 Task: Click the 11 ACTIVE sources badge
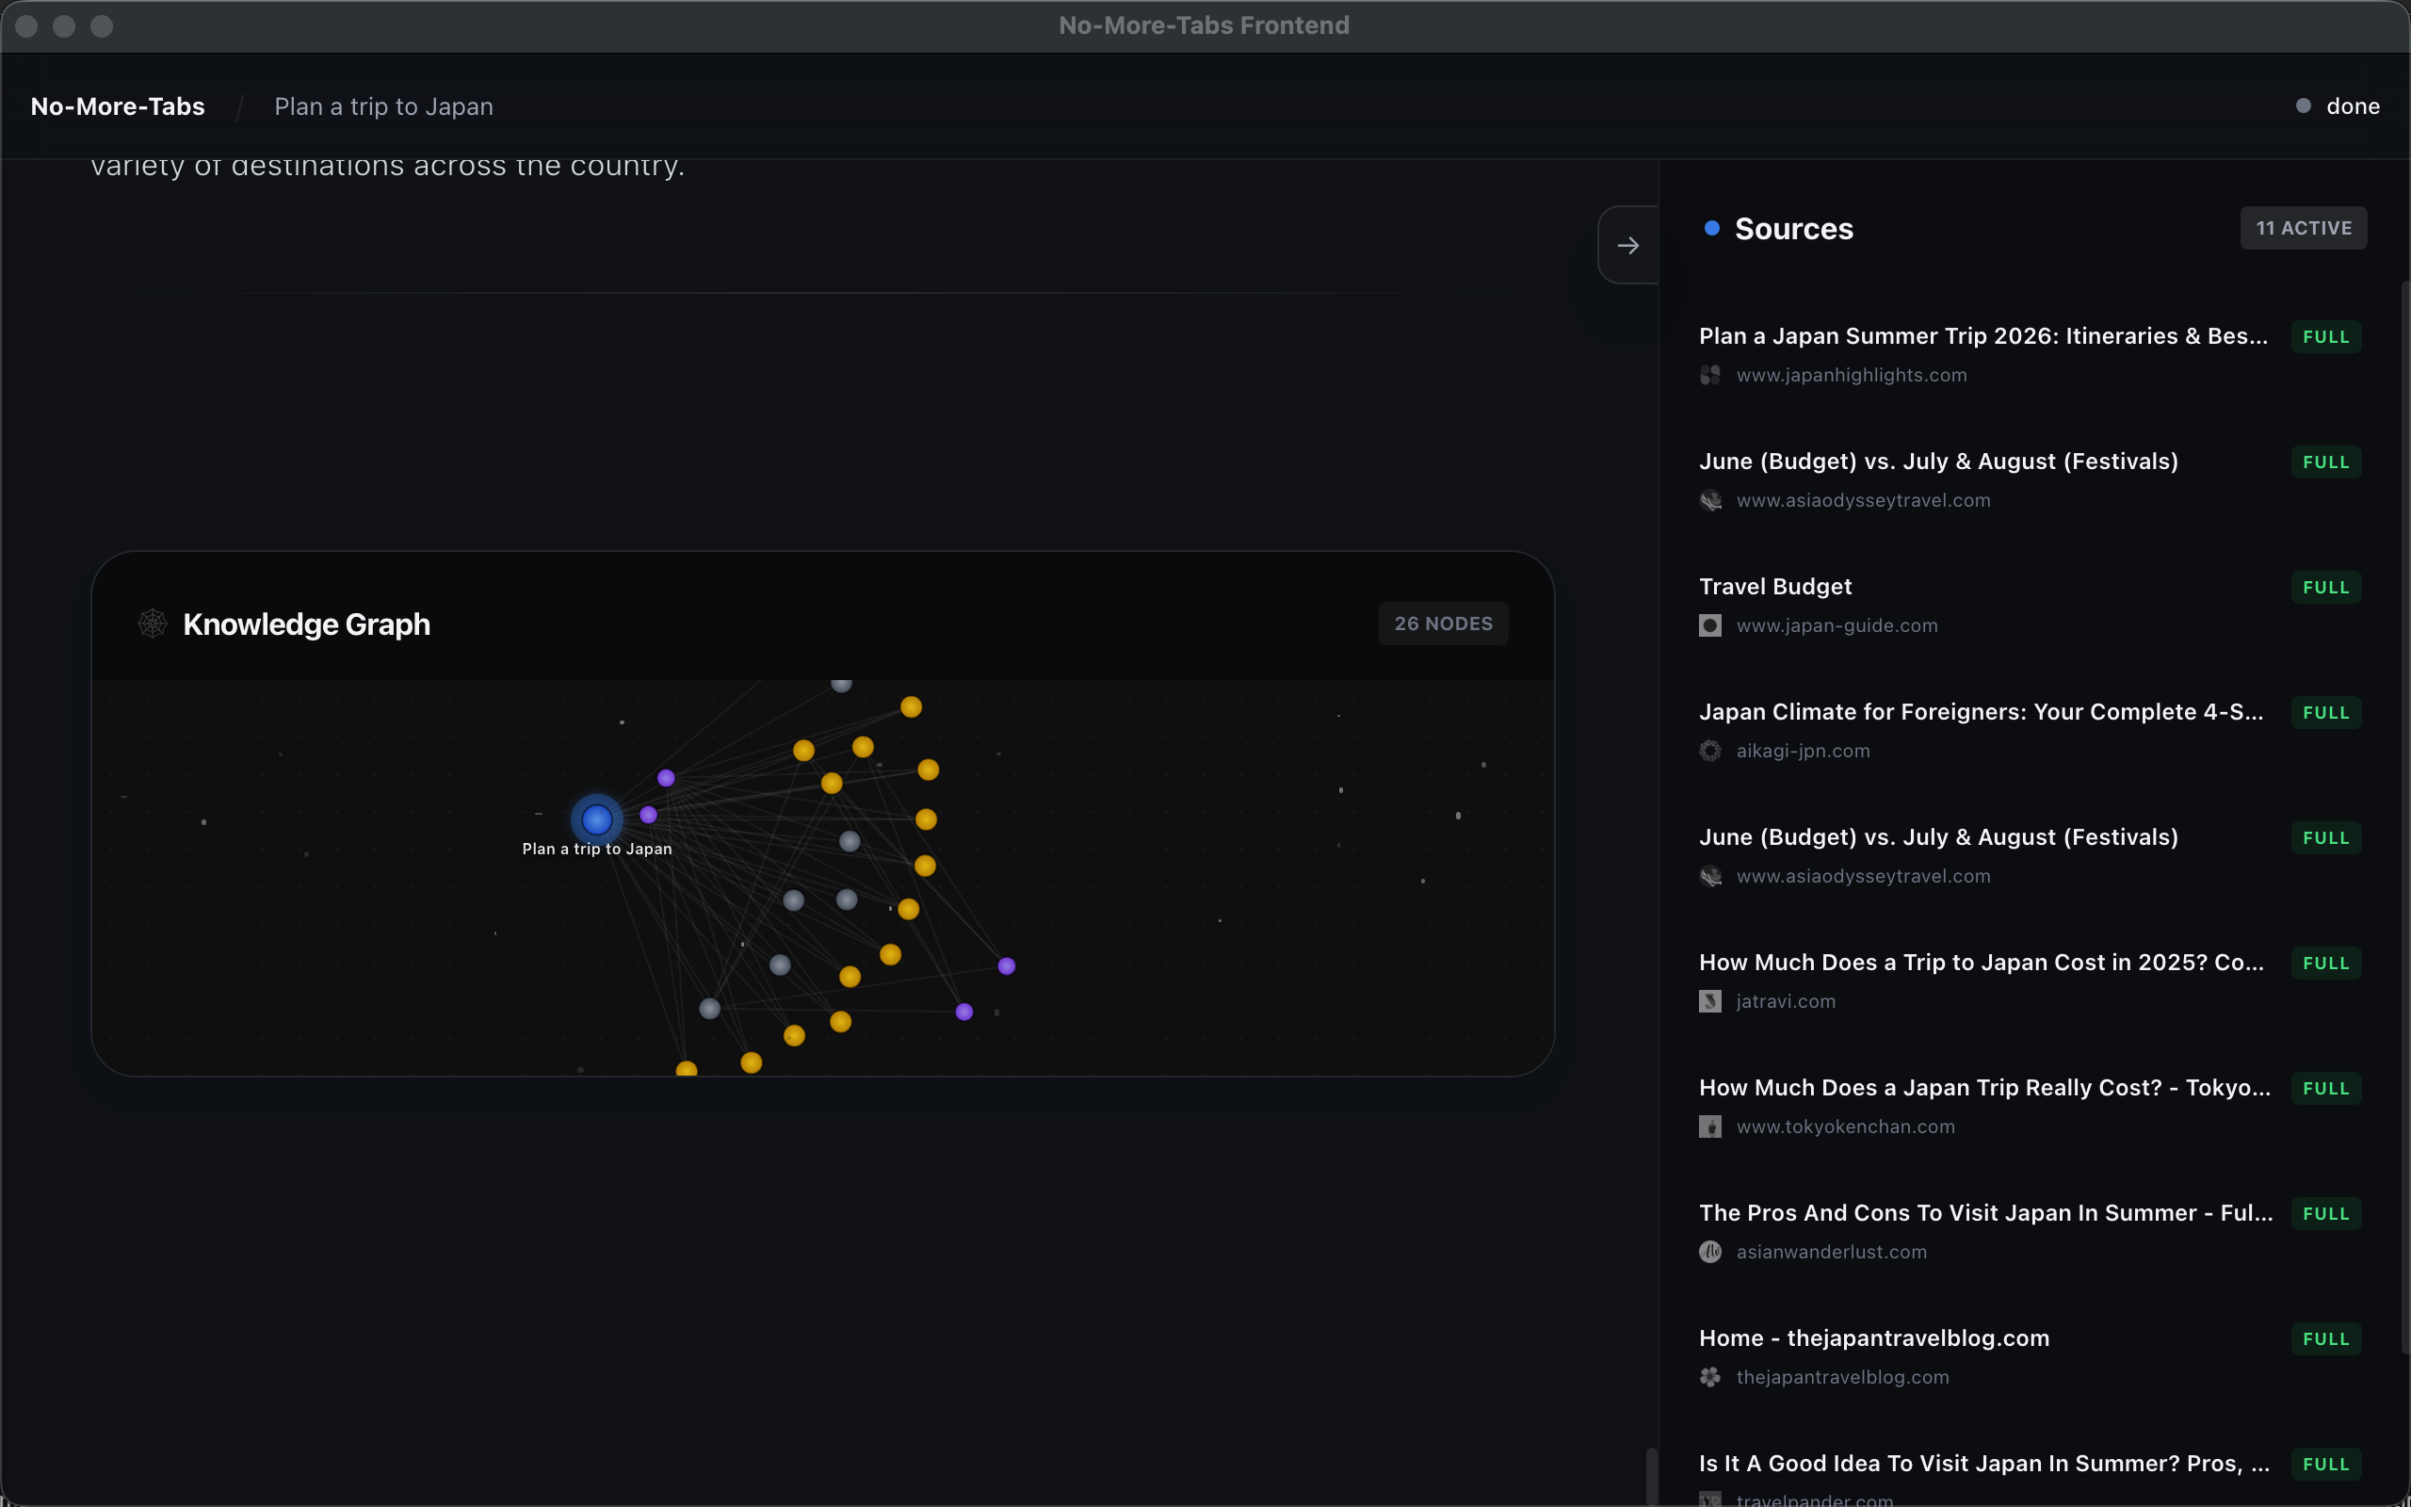(2303, 228)
